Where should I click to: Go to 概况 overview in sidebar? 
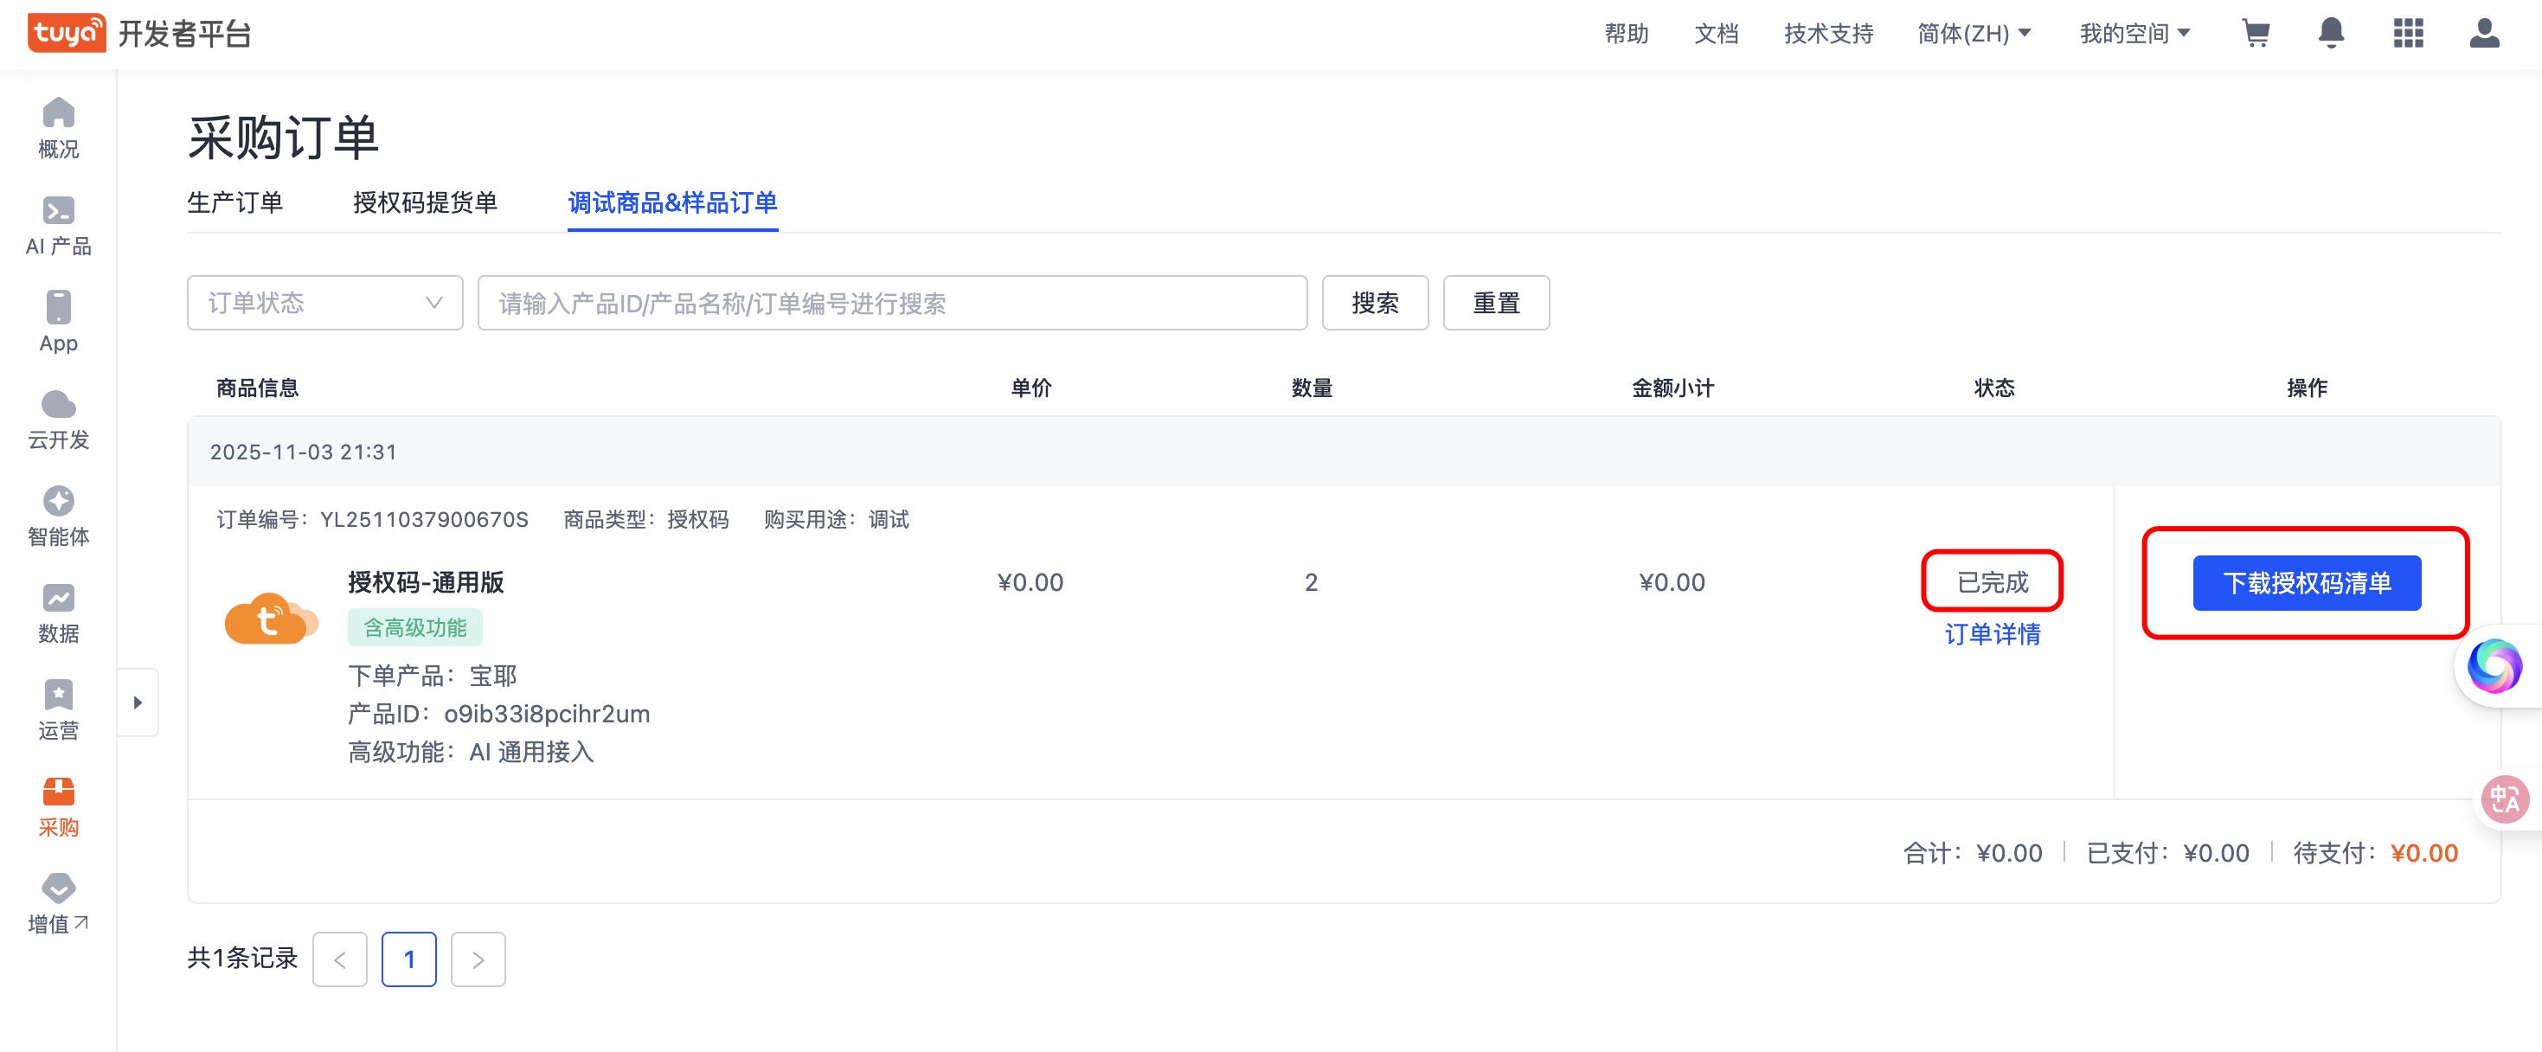pyautogui.click(x=58, y=128)
